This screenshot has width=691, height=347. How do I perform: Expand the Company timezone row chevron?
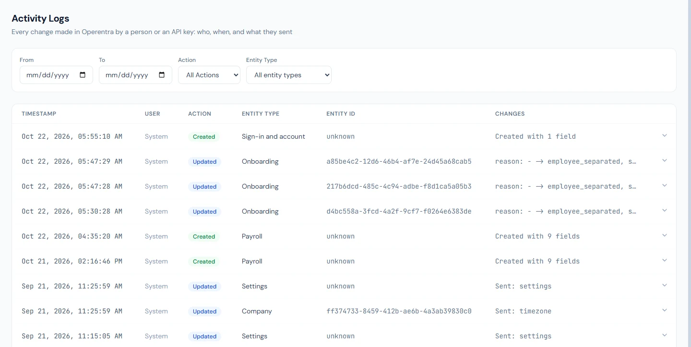(x=665, y=311)
